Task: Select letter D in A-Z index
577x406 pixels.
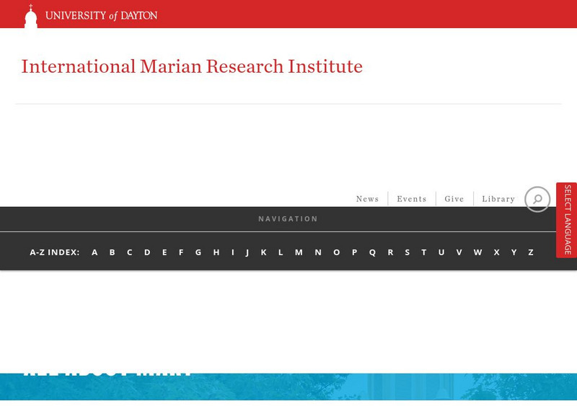Action: [x=147, y=252]
